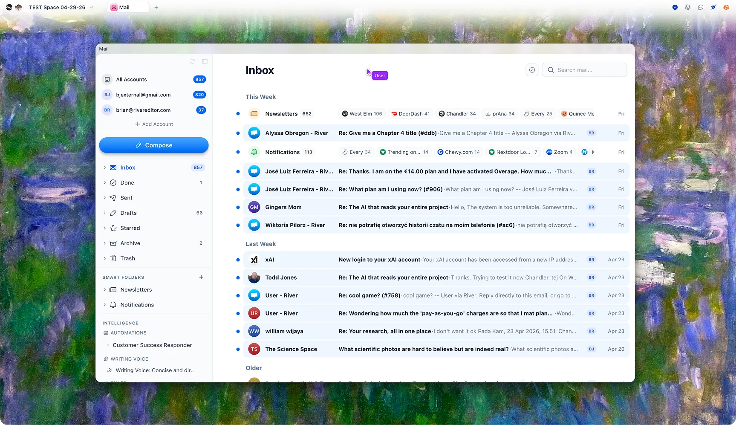Expand the Starred folder chevron
736x425 pixels.
[104, 228]
